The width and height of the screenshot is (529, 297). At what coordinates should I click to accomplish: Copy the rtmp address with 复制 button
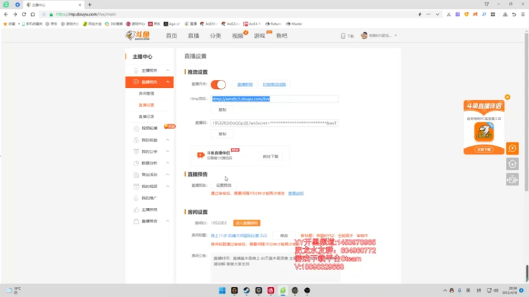point(222,110)
